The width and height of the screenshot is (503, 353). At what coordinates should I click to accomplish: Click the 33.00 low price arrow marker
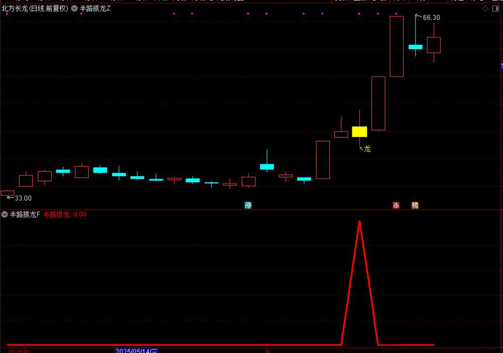tap(22, 198)
